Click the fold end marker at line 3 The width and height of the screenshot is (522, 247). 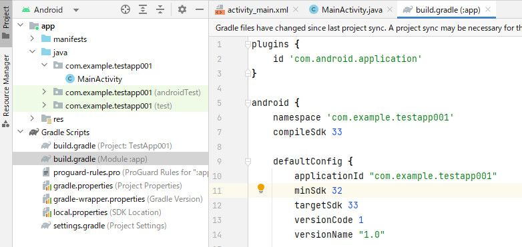click(x=248, y=73)
